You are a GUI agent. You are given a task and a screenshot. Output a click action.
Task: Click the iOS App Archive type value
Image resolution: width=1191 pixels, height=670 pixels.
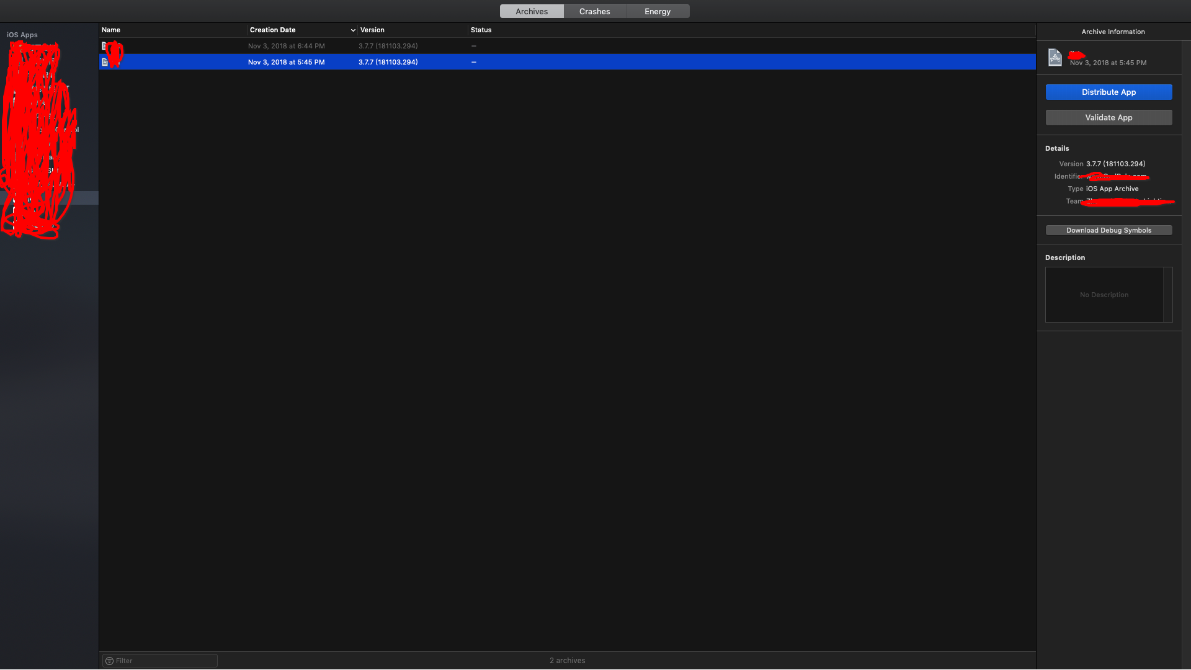(x=1112, y=189)
